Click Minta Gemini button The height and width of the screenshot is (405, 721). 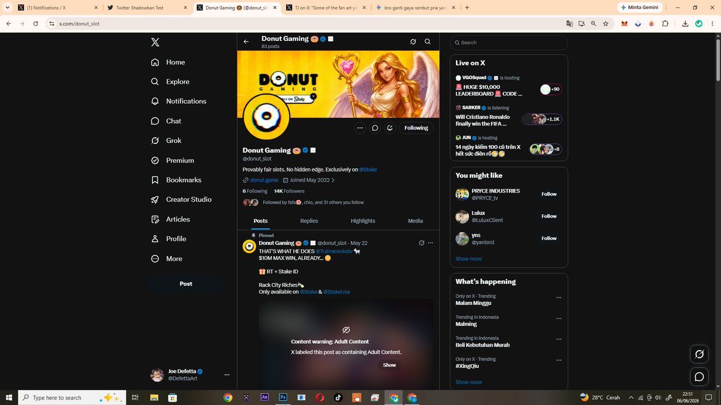(x=640, y=8)
